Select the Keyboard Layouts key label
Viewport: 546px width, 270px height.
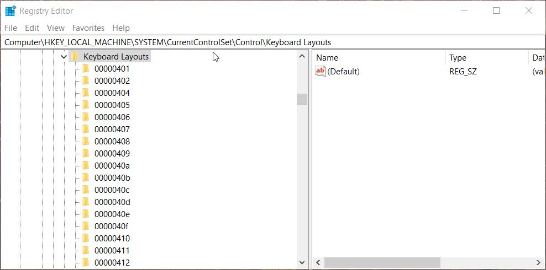tap(116, 57)
